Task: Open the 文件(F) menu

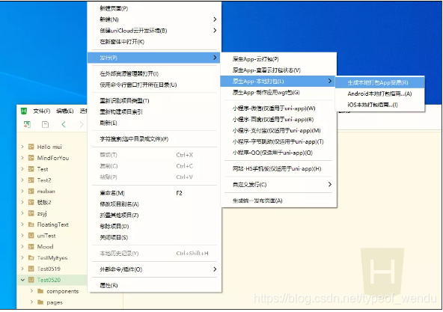Action: point(42,111)
